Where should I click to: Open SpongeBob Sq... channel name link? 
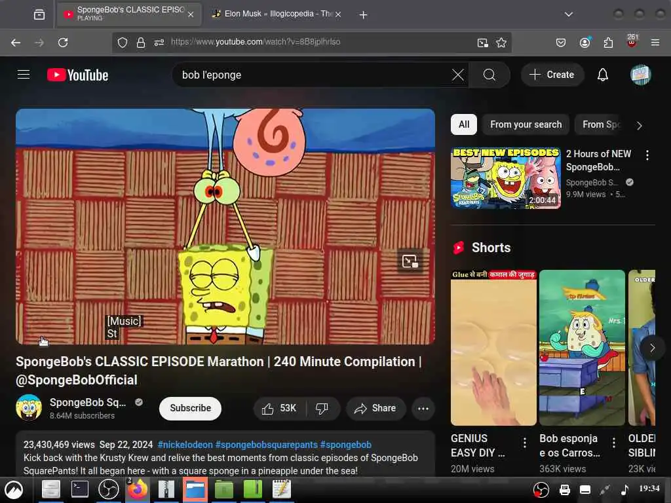pyautogui.click(x=88, y=403)
